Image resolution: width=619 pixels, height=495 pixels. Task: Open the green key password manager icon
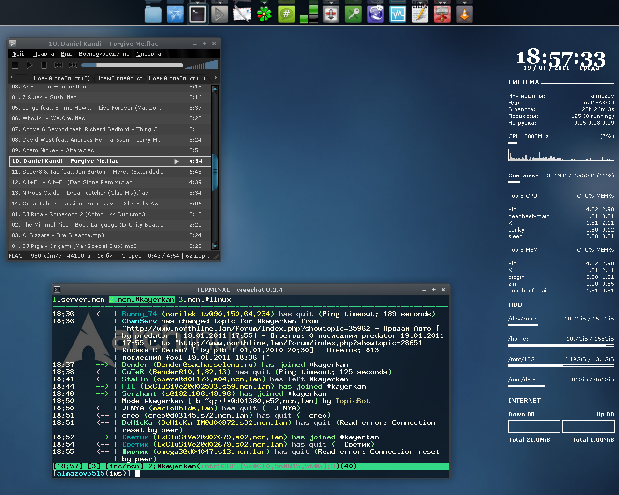coord(353,14)
